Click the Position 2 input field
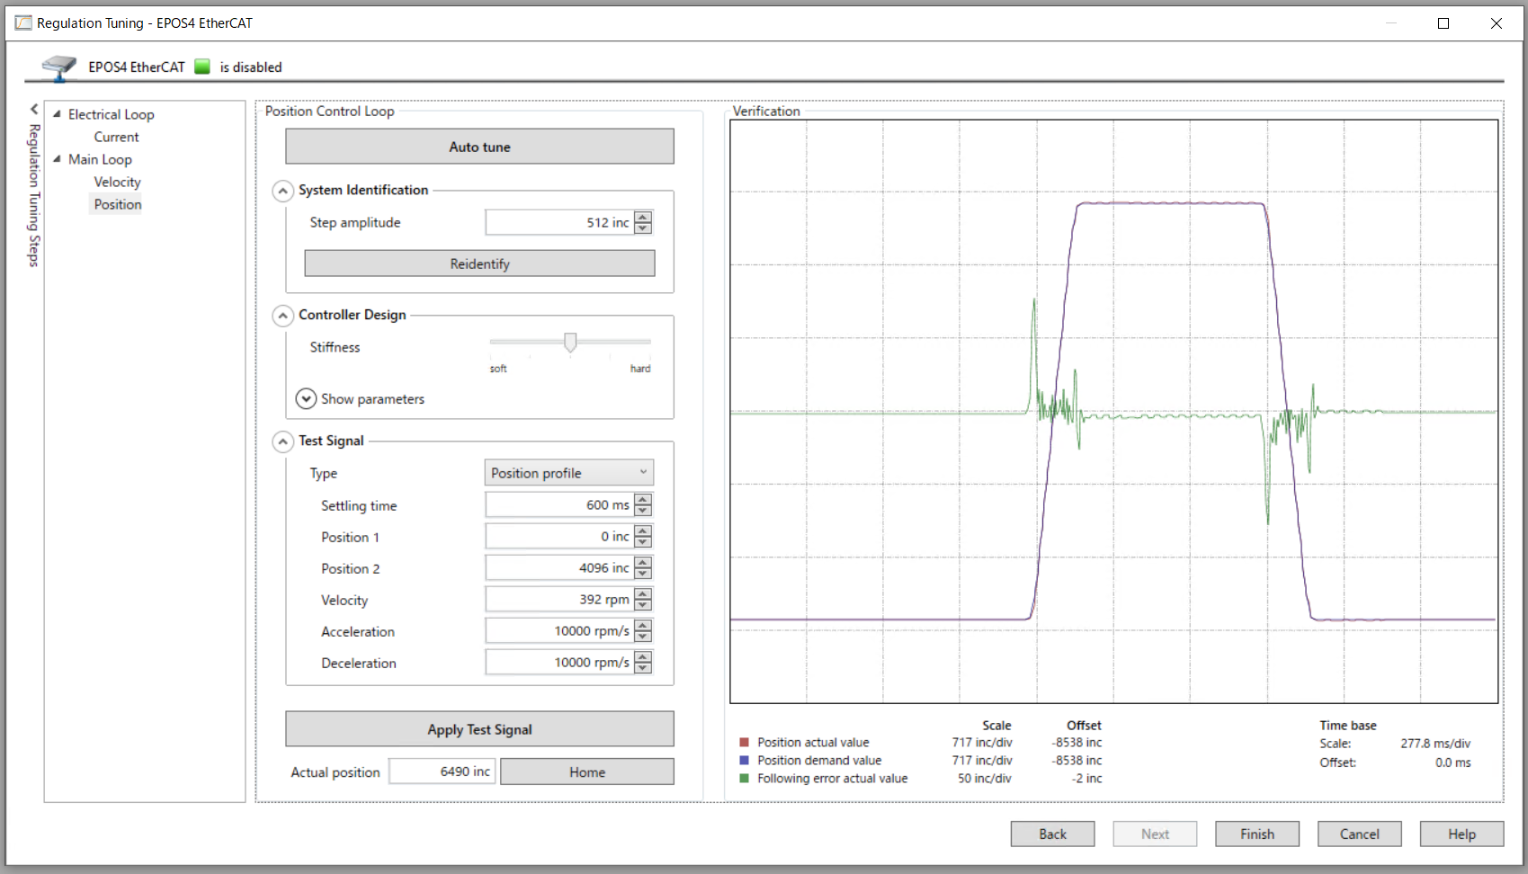1528x874 pixels. (558, 568)
